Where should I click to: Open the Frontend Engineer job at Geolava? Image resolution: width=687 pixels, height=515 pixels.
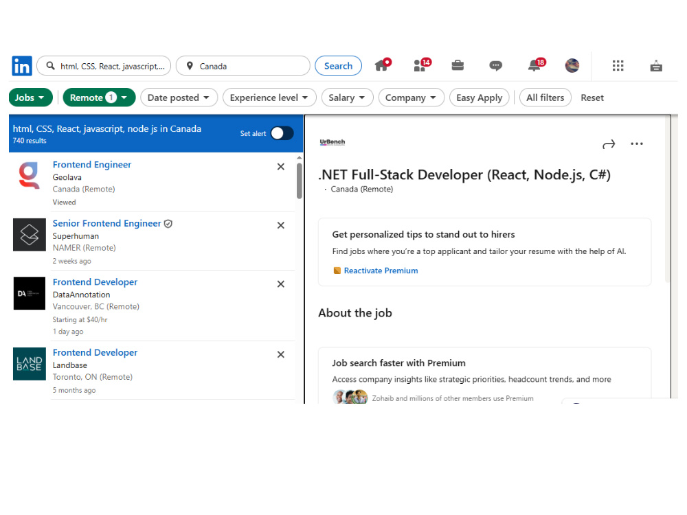coord(92,165)
